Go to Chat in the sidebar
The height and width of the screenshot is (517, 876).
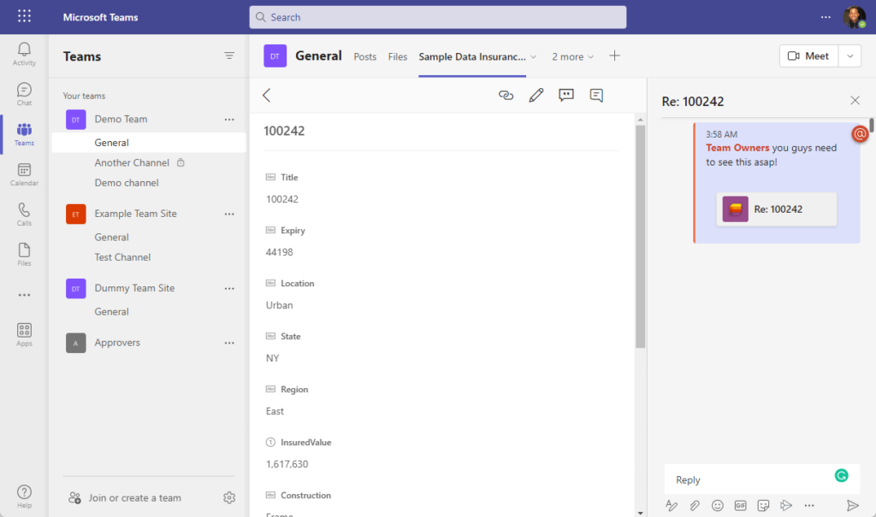coord(24,94)
